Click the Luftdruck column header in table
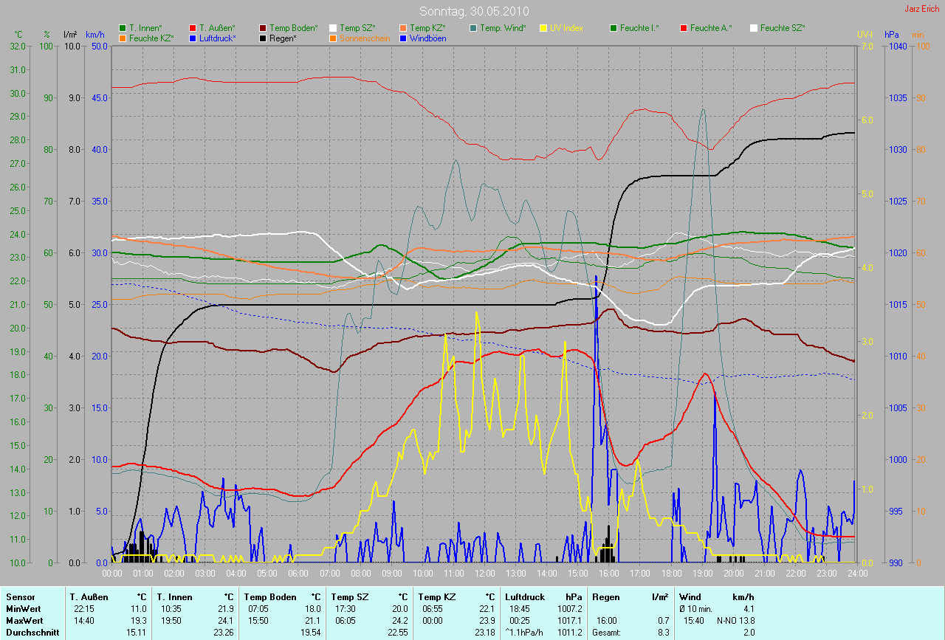This screenshot has width=945, height=640. (x=525, y=596)
